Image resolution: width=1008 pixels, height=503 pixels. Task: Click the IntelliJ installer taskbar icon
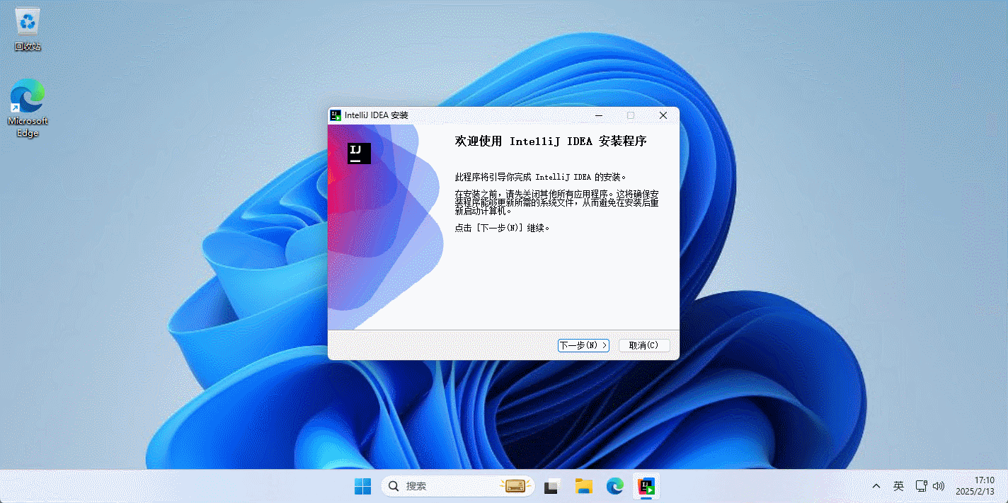(x=646, y=486)
